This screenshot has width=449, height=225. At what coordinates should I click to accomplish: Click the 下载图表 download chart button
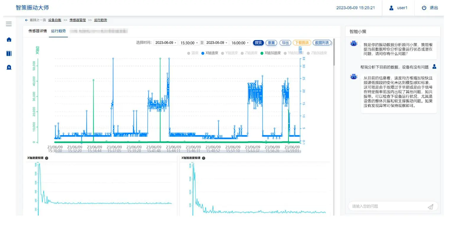click(302, 43)
